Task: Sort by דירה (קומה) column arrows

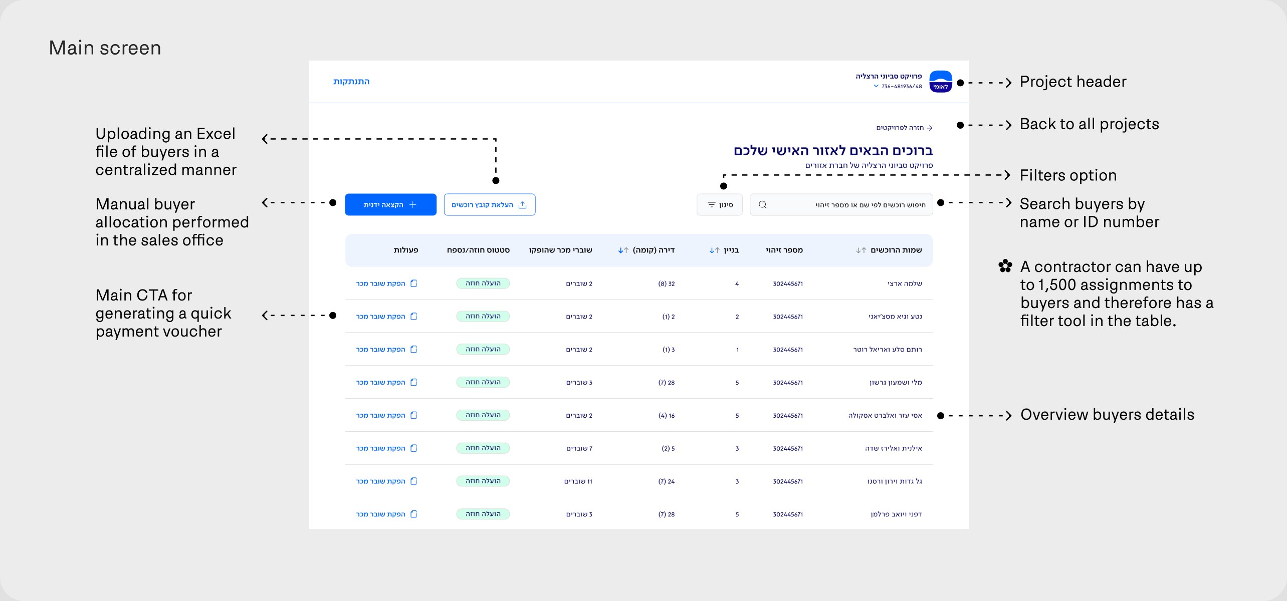Action: [623, 250]
